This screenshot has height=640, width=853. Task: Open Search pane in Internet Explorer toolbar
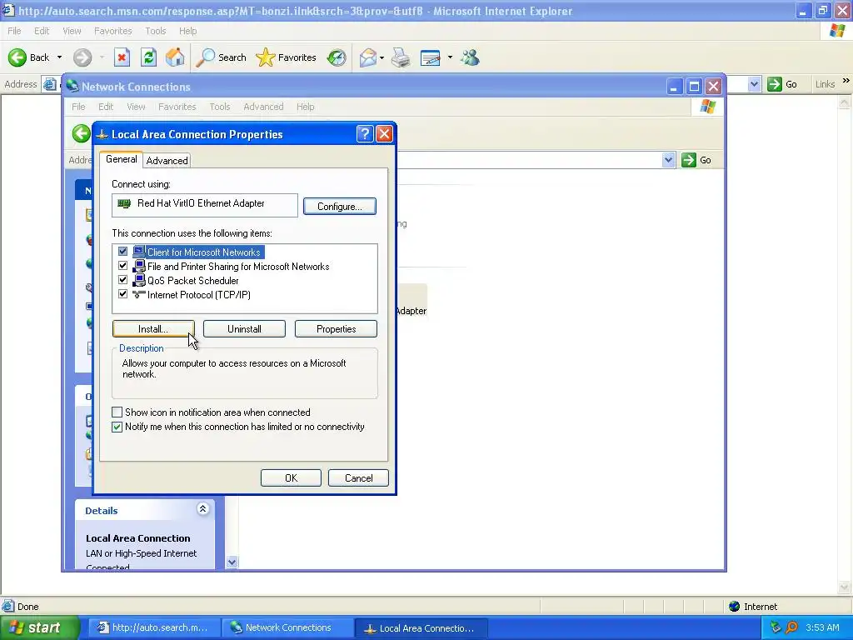tap(221, 57)
